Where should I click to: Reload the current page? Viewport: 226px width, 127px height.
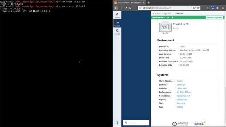coord(126,8)
